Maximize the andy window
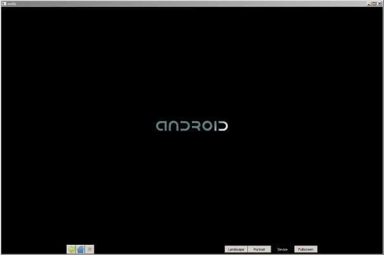This screenshot has height=255, width=384. click(374, 4)
